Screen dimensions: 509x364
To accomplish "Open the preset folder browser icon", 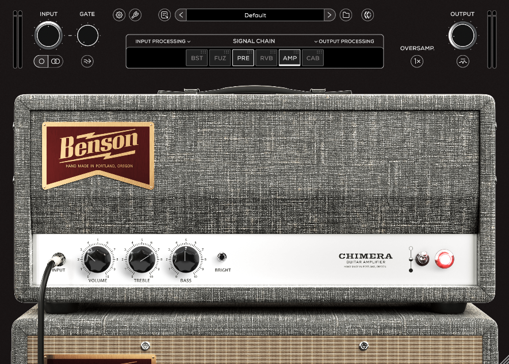I will [x=346, y=14].
